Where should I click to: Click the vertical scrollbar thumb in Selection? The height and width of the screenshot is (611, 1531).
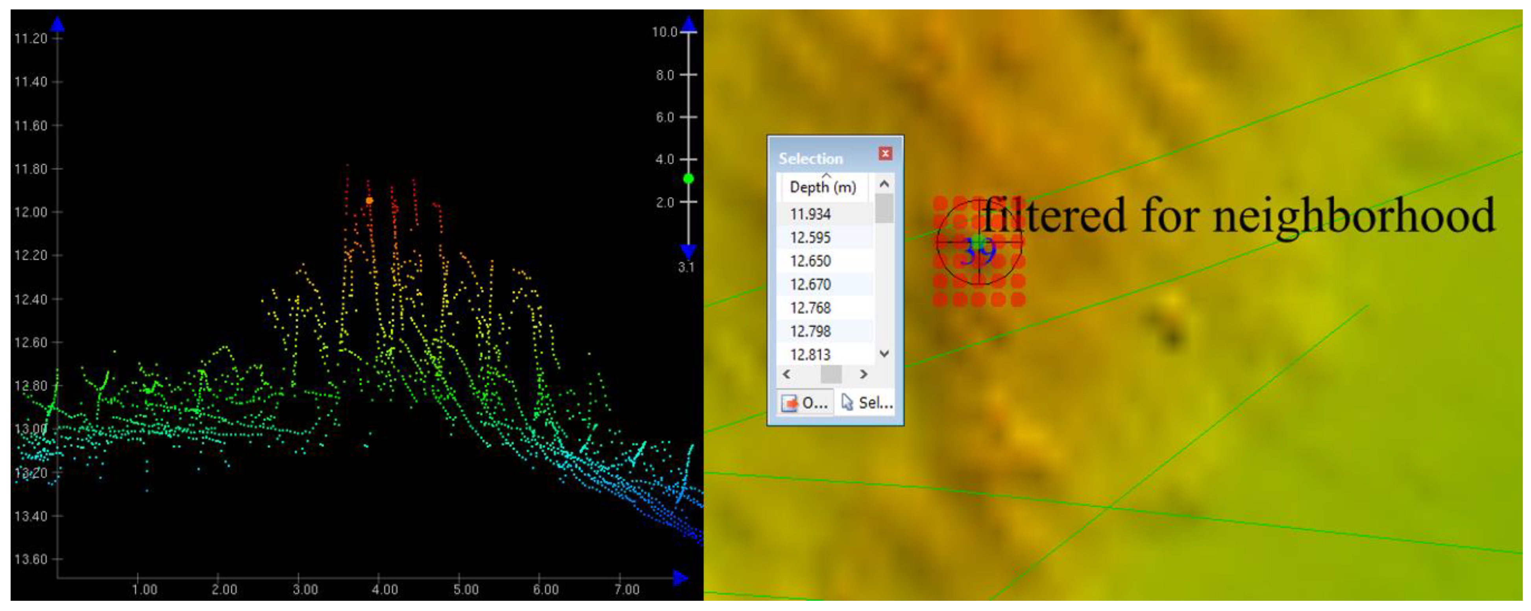884,208
